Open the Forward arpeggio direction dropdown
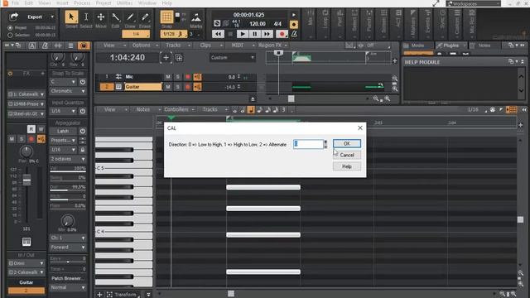Screen dimensions: 530x298 pos(68,248)
